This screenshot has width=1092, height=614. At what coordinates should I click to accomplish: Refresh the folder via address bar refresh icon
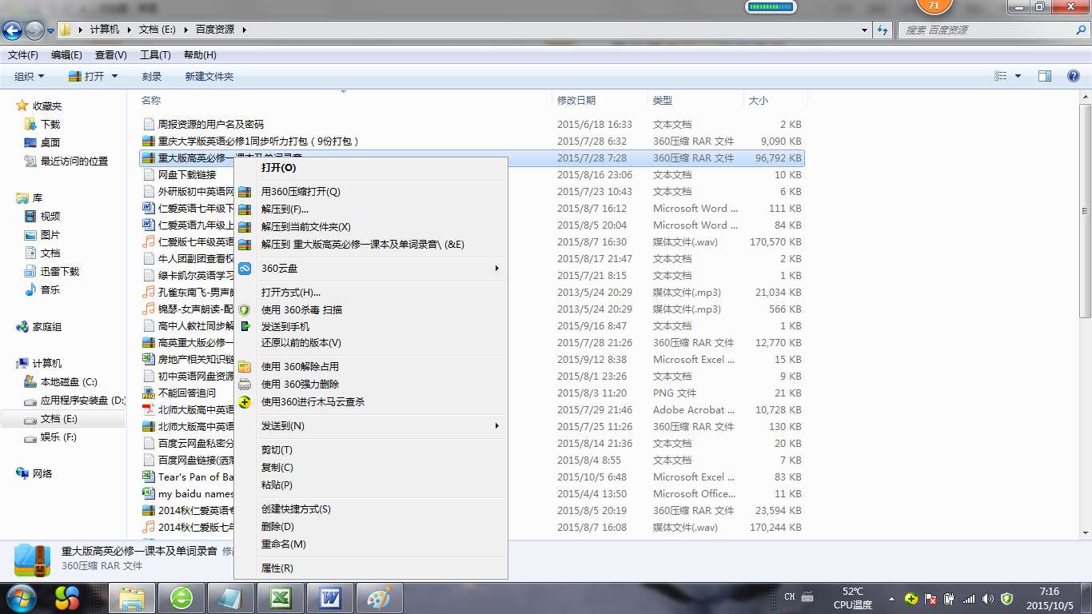[883, 30]
